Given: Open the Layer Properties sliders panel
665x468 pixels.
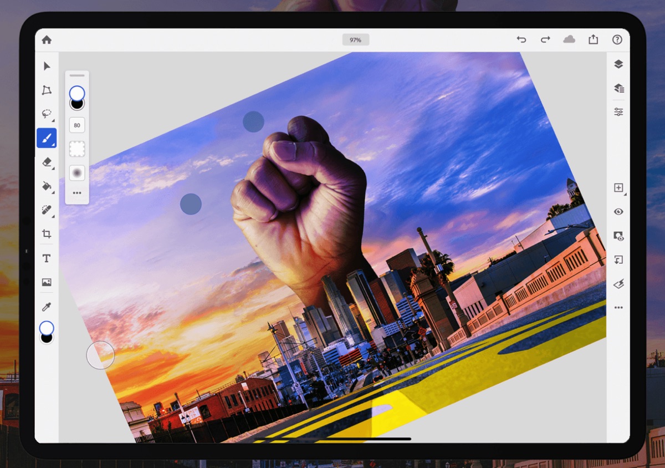Looking at the screenshot, I should point(618,111).
